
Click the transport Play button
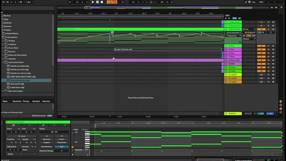(93, 2)
